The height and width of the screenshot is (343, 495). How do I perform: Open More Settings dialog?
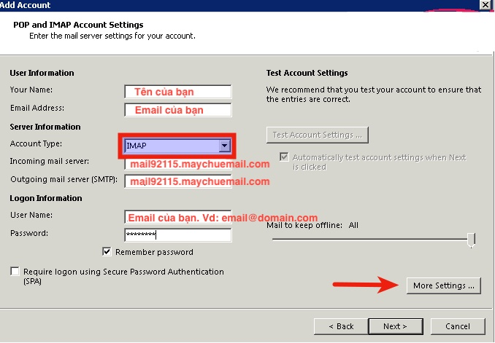(x=444, y=285)
